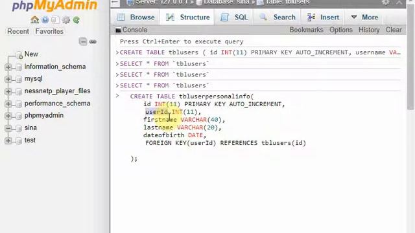Click database icon next to test
This screenshot has height=233, width=415.
[19, 140]
